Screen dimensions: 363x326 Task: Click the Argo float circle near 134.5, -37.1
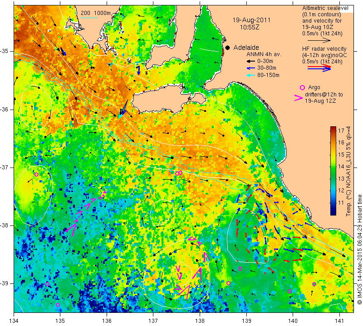(x=36, y=174)
